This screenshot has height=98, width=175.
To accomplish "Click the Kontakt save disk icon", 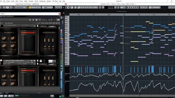I will 30,20.
